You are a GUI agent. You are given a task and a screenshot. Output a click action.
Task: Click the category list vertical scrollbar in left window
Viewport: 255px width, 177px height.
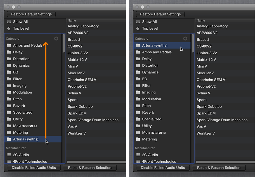pyautogui.click(x=63, y=43)
